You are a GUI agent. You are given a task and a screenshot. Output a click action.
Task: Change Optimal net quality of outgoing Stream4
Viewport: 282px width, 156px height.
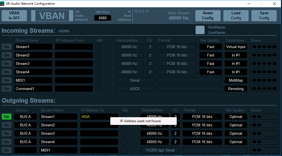click(236, 142)
